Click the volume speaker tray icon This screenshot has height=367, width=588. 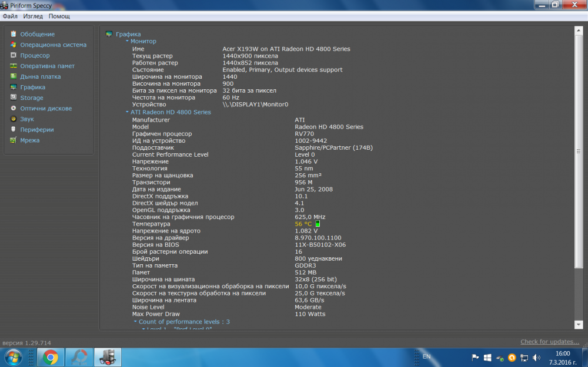click(537, 358)
